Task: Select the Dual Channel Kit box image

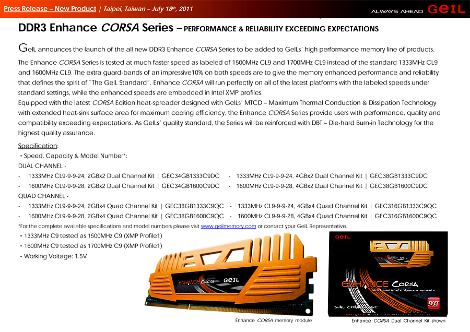Action: pyautogui.click(x=387, y=274)
